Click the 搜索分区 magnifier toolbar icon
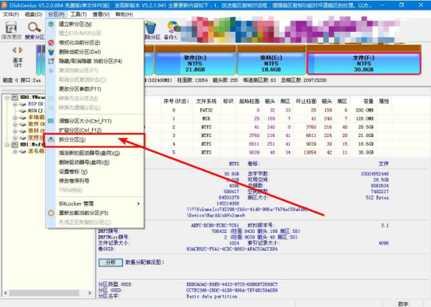This screenshot has width=431, height=307. pyautogui.click(x=34, y=28)
